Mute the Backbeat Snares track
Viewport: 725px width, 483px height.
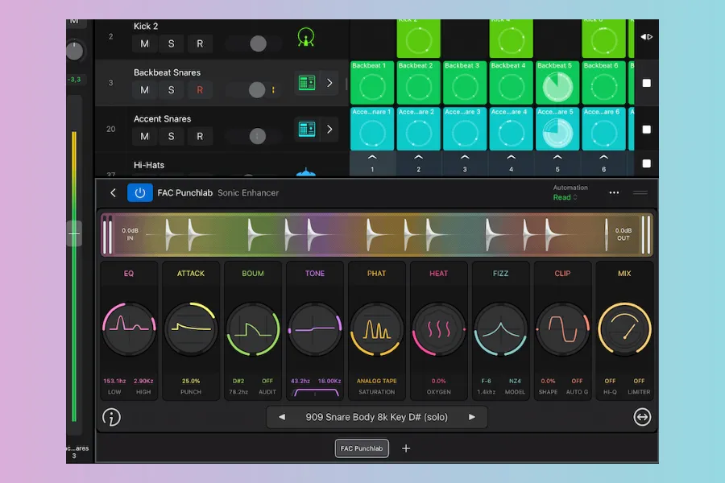coord(145,90)
